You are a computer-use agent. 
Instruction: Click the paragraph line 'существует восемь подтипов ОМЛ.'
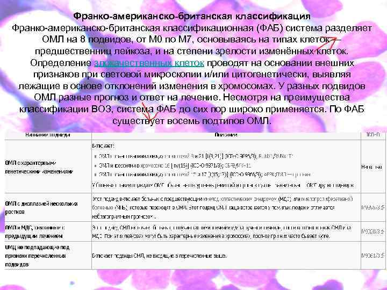click(x=192, y=121)
